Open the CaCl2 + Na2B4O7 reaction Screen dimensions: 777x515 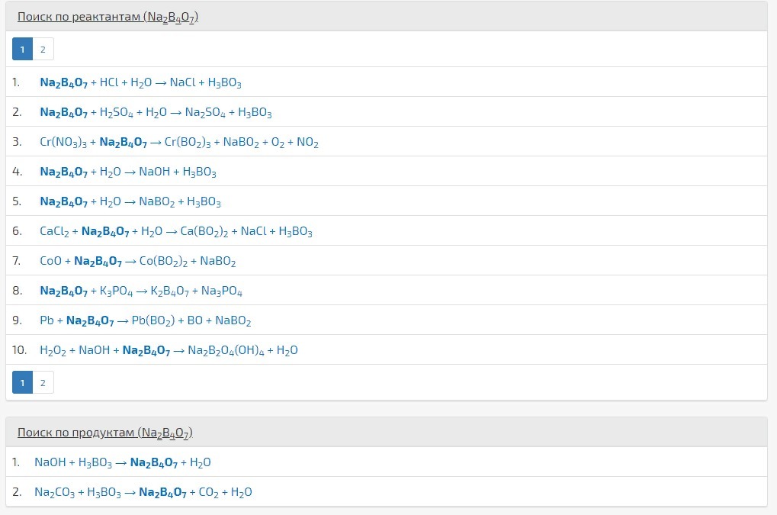176,231
